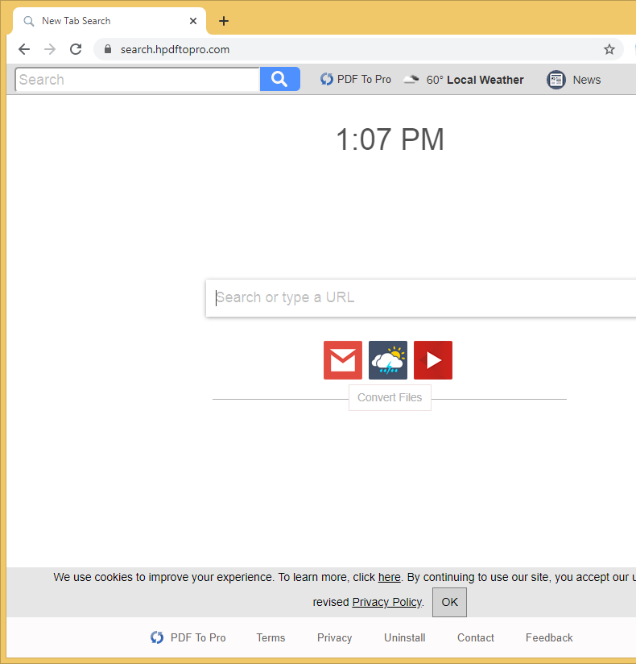Open the Terms footer link
This screenshot has width=636, height=664.
pyautogui.click(x=271, y=637)
